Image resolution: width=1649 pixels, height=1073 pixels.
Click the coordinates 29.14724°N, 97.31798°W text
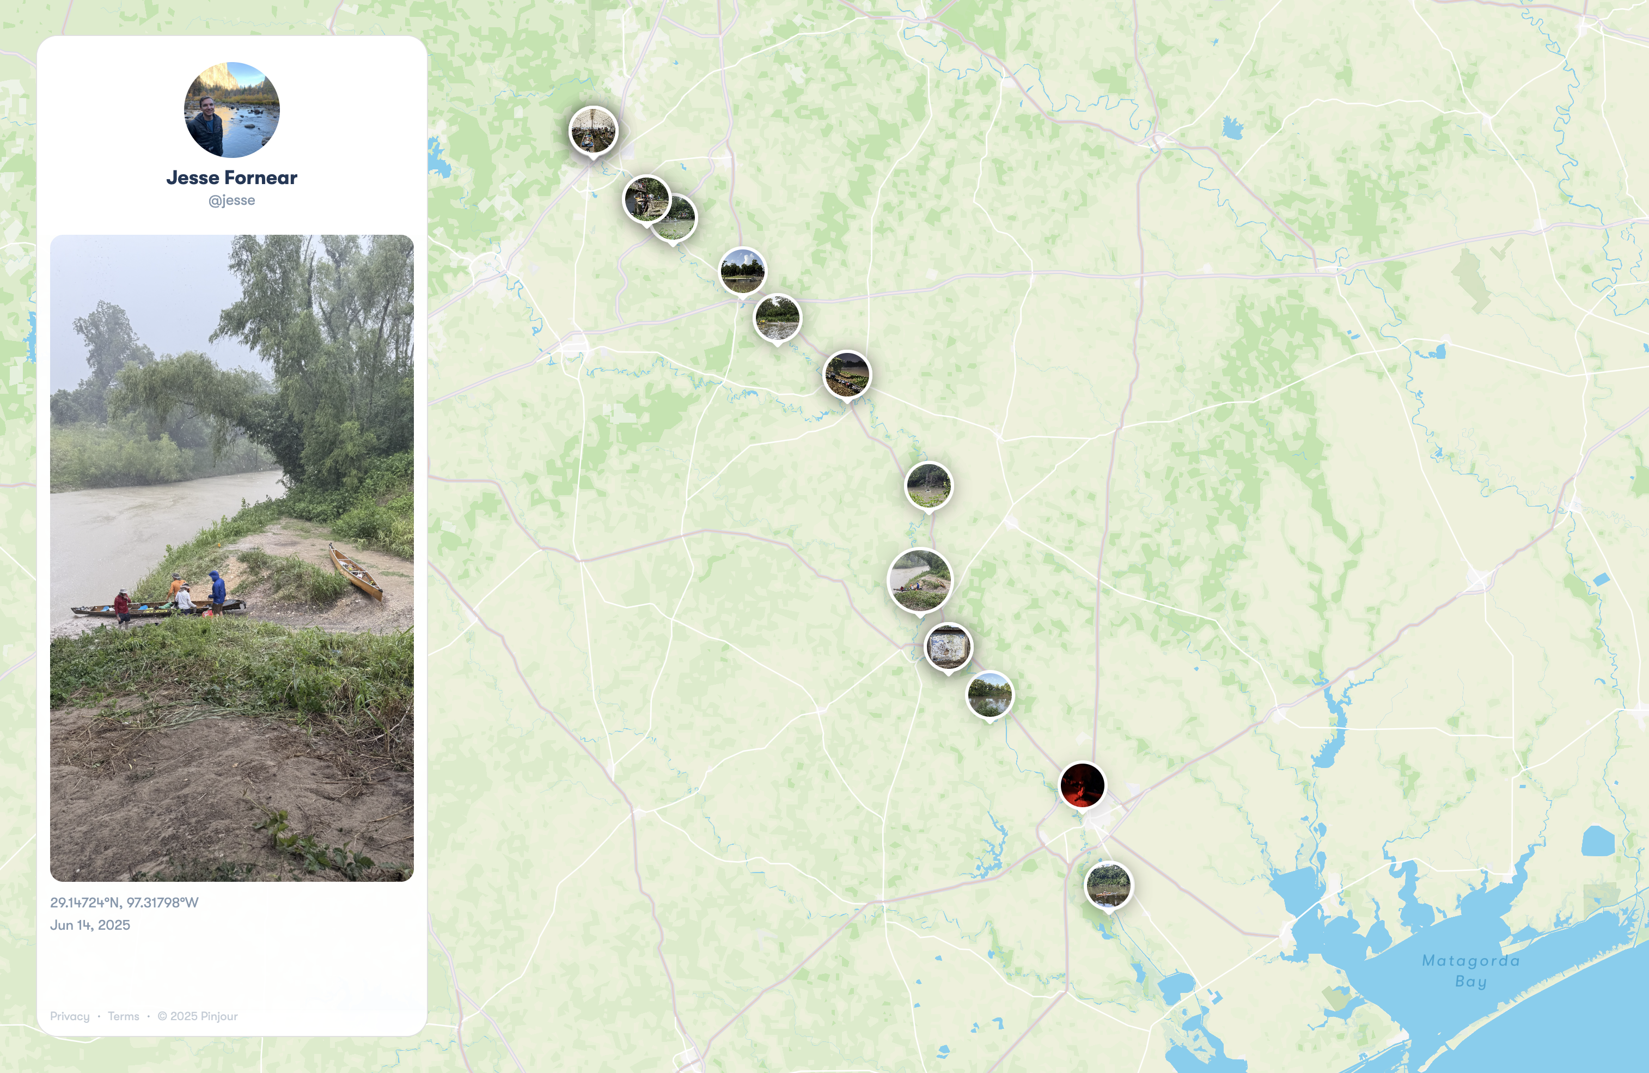click(x=124, y=903)
